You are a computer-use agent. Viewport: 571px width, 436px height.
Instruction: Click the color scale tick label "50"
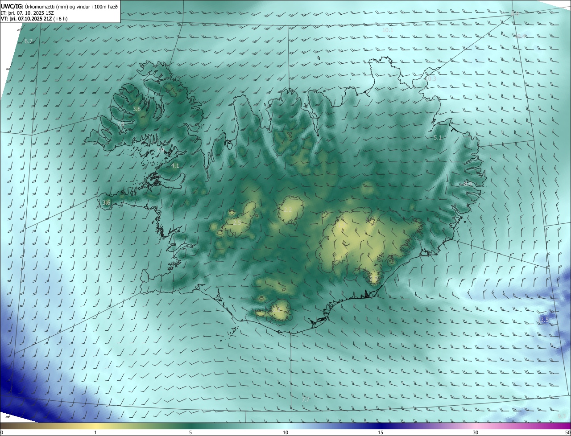pyautogui.click(x=567, y=432)
